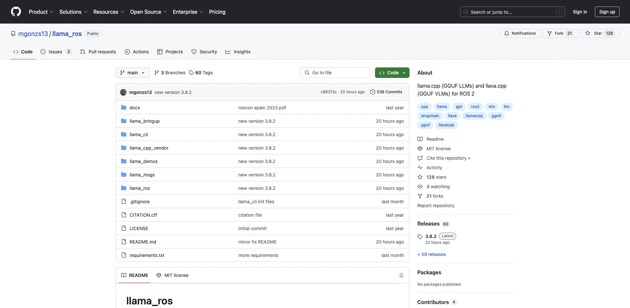630x308 pixels.
Task: Click the stars icon in About
Action: (x=420, y=177)
